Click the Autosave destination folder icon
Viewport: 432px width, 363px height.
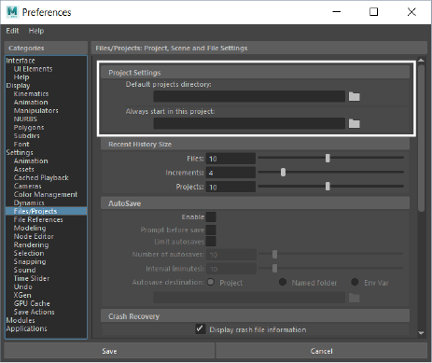(354, 298)
